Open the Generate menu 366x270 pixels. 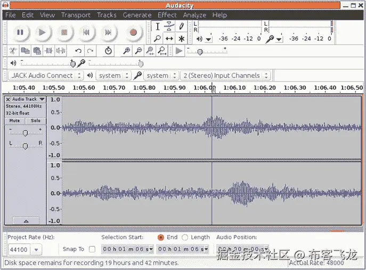click(x=137, y=15)
